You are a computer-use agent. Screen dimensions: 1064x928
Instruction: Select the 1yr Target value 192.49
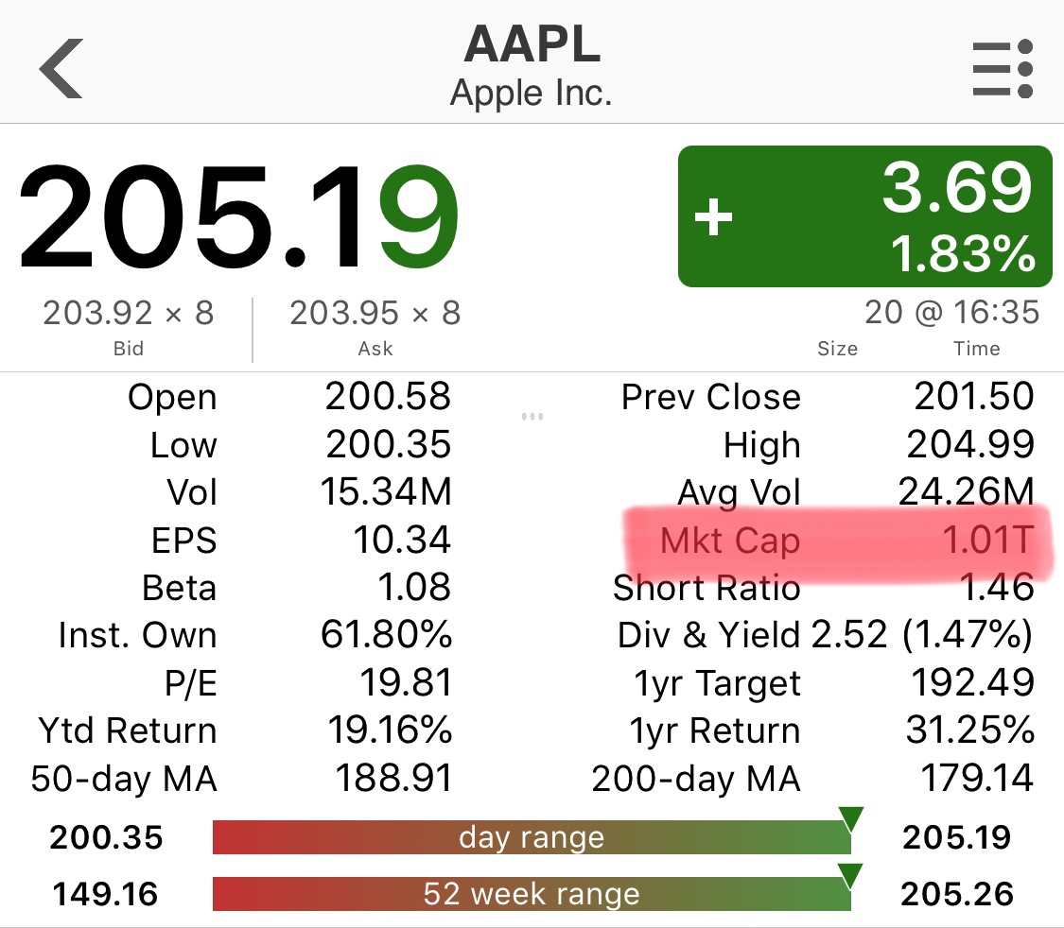pyautogui.click(x=972, y=682)
